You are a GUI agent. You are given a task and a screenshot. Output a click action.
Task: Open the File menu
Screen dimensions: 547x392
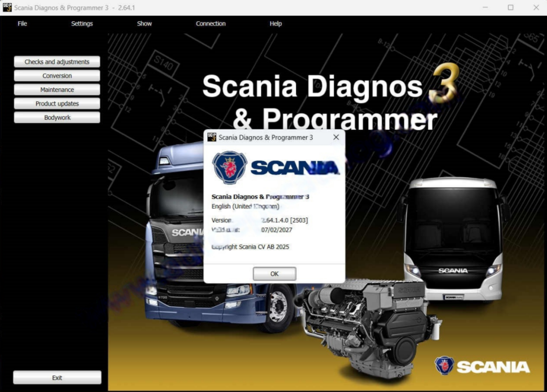(22, 24)
